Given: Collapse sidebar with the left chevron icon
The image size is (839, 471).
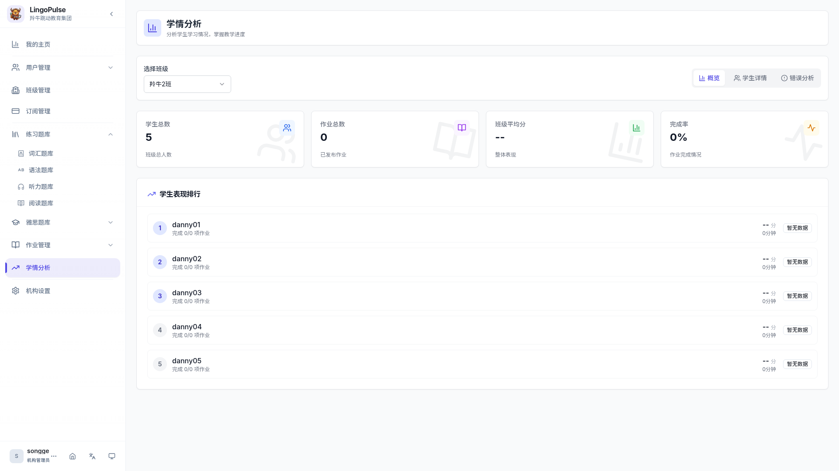Looking at the screenshot, I should coord(111,14).
